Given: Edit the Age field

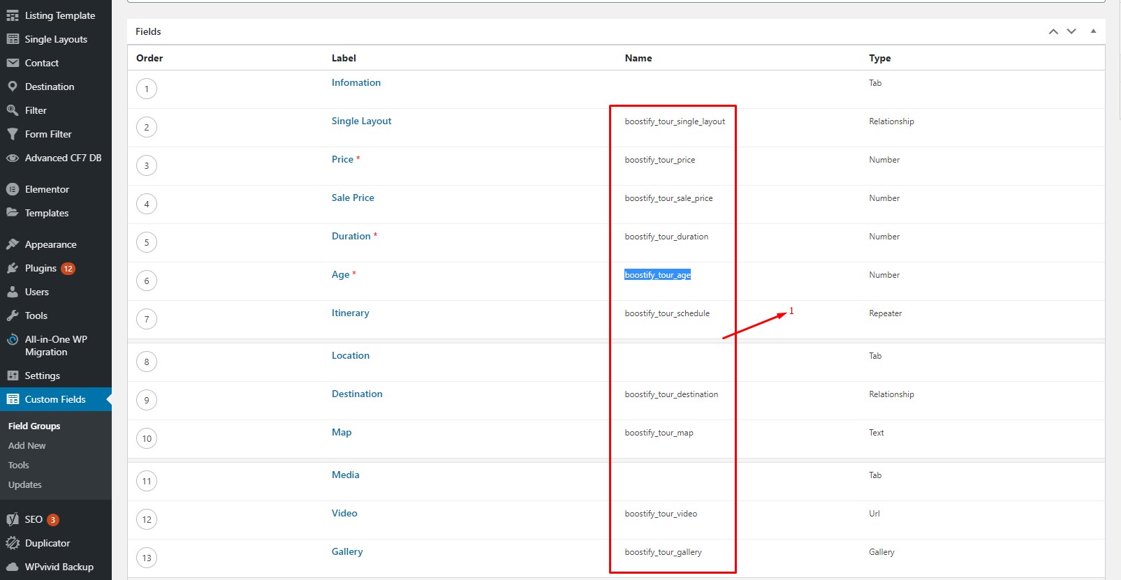Looking at the screenshot, I should (341, 274).
